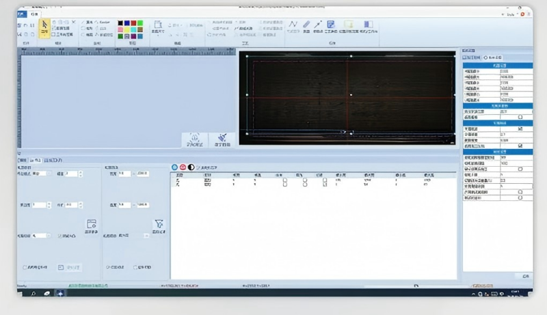
Task: Toggle the topmost checkbox in right properties panel
Action: 520,118
